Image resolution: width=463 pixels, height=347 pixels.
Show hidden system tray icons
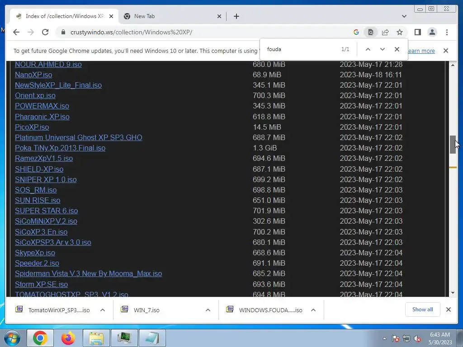(x=384, y=338)
